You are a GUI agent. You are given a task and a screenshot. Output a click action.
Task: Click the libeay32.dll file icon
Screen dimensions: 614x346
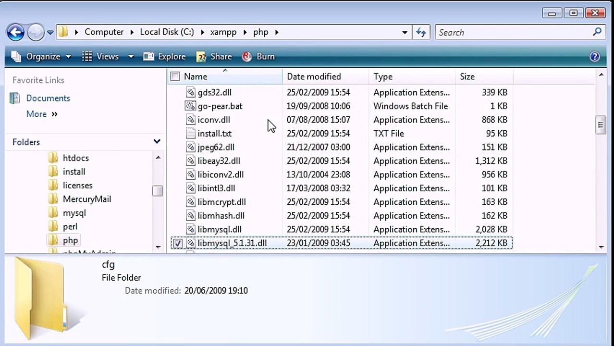pyautogui.click(x=191, y=161)
